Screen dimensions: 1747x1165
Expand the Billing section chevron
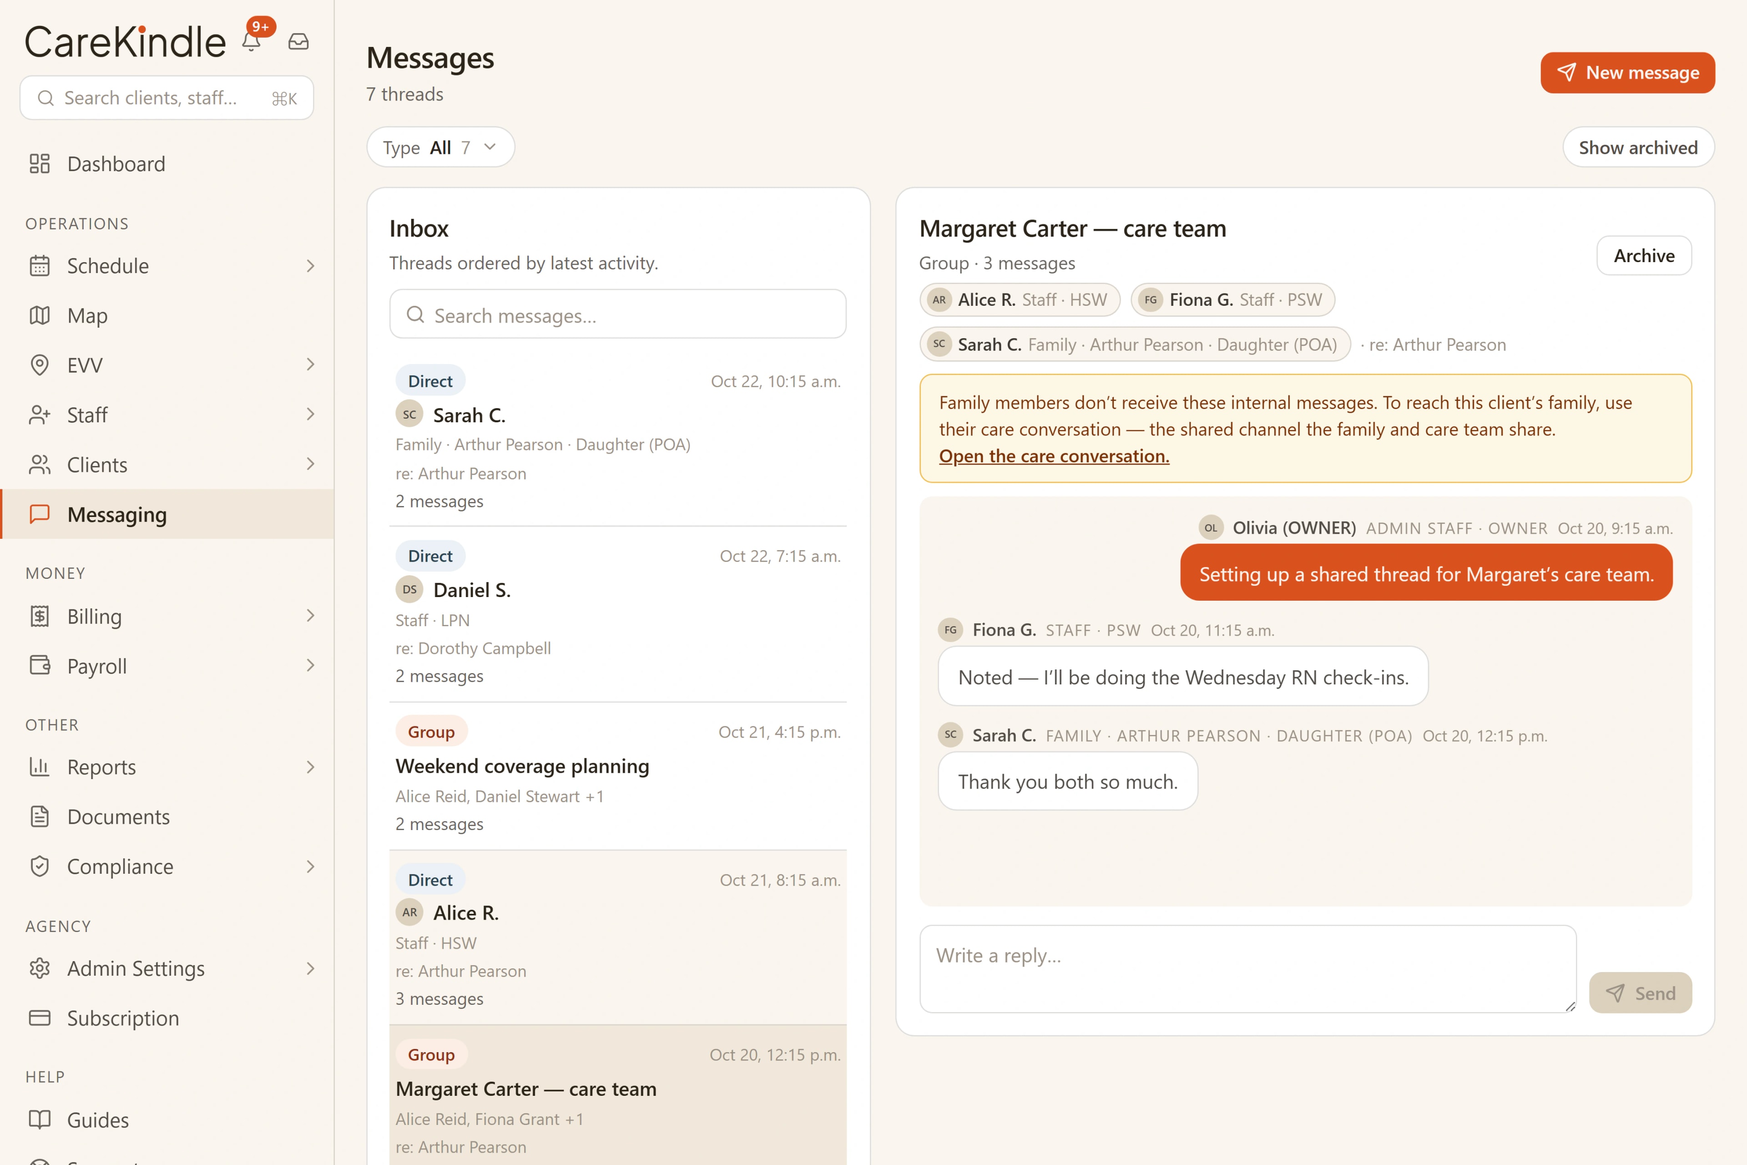(310, 615)
